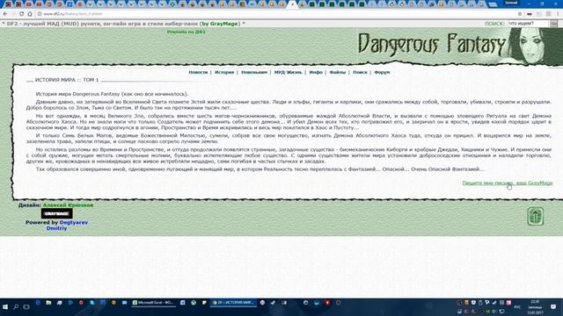The height and width of the screenshot is (316, 563).
Task: Open the Windows notification center
Action: pyautogui.click(x=553, y=307)
